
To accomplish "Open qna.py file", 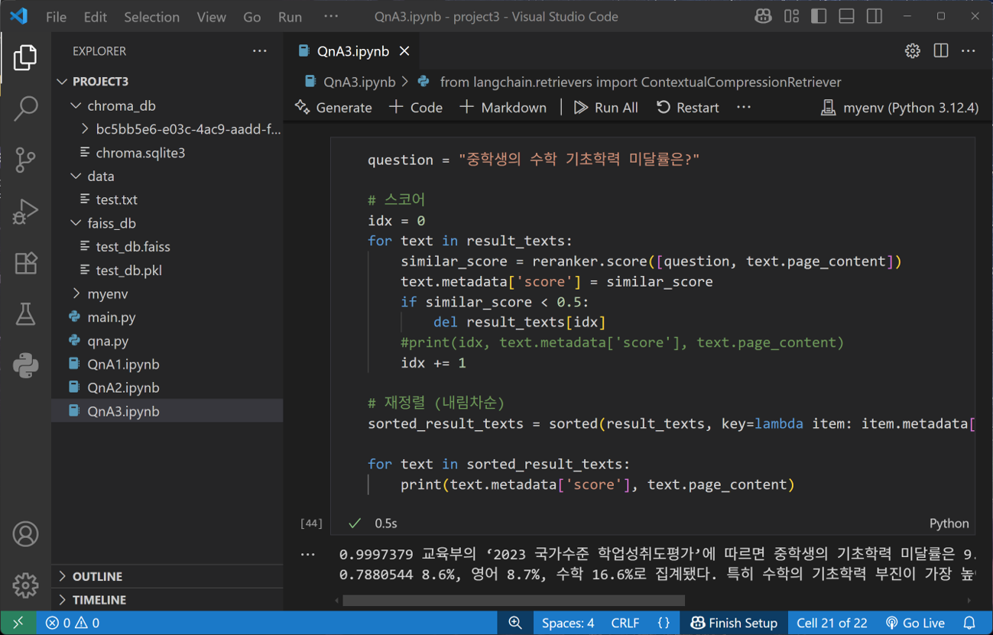I will (167, 341).
